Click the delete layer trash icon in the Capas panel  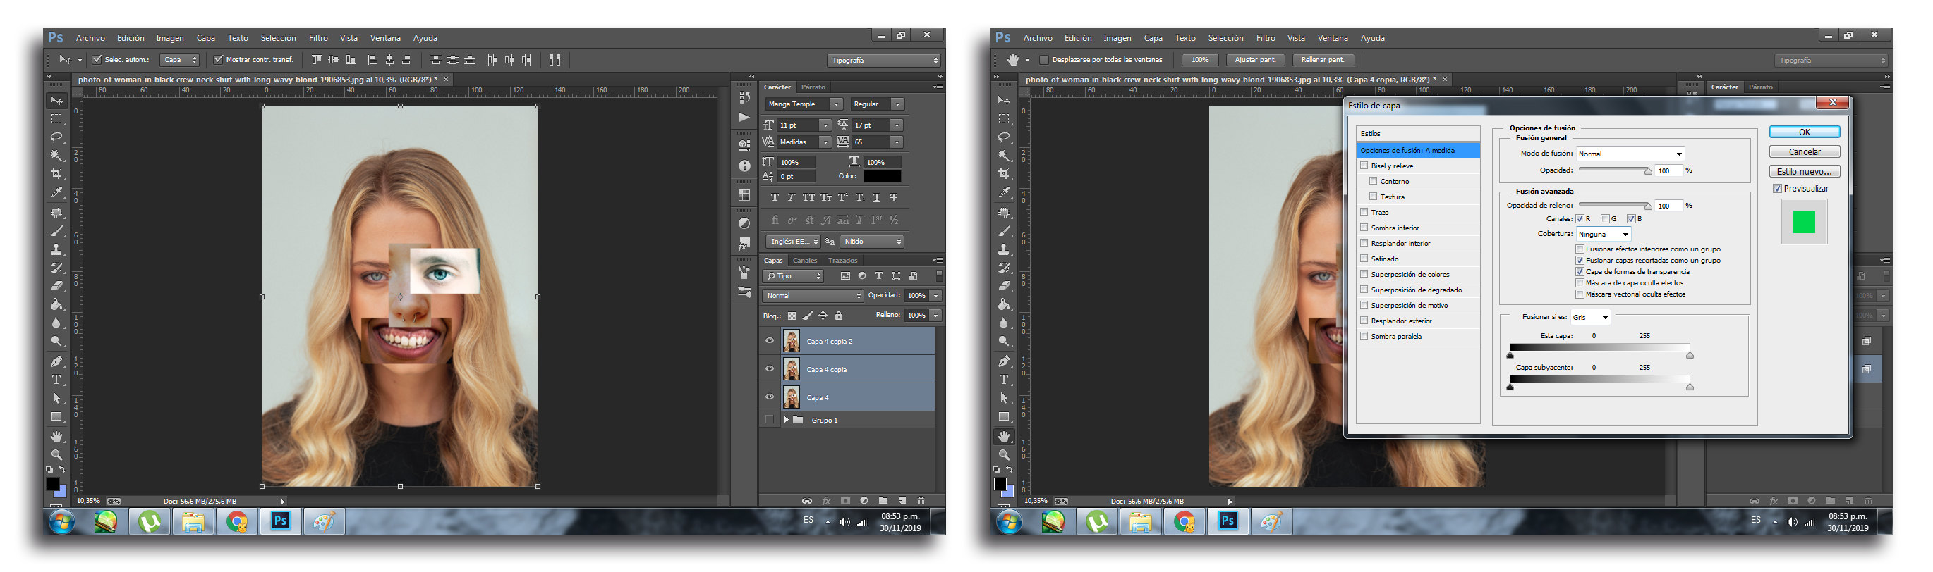(921, 501)
